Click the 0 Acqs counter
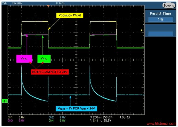The width and height of the screenshot is (178, 127). pyautogui.click(x=60, y=3)
